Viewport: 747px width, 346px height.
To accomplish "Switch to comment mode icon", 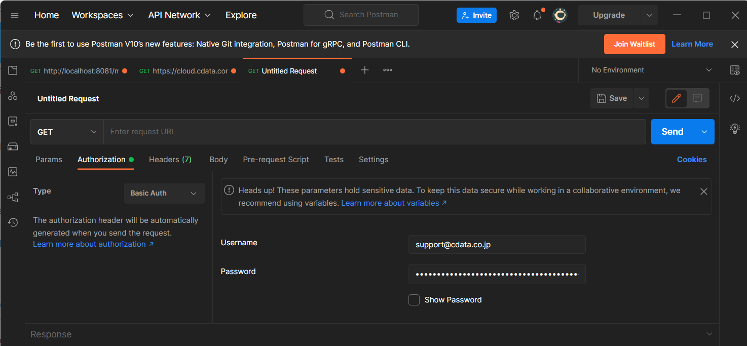I will tap(698, 98).
